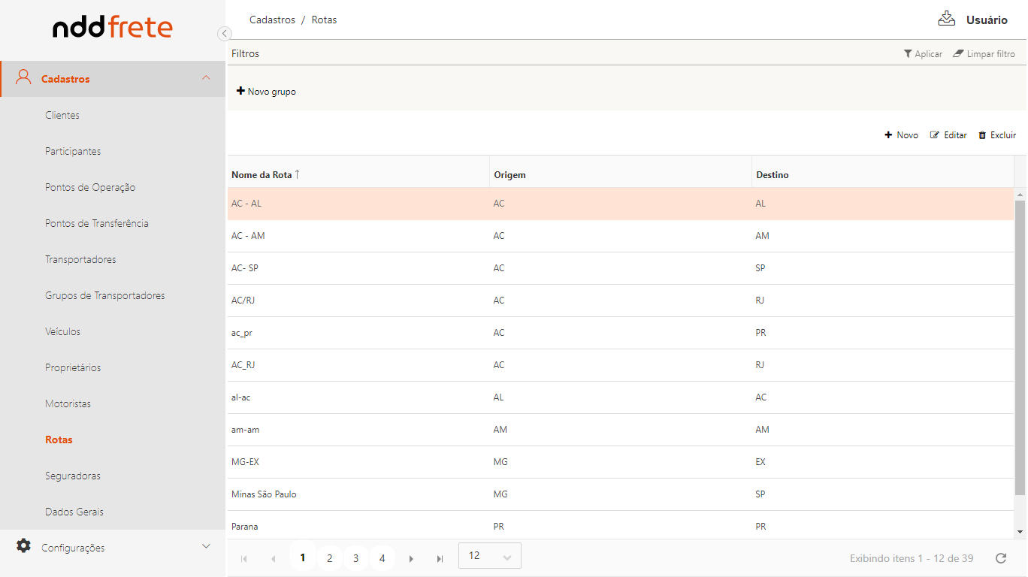Expand the Configurações menu section
Image resolution: width=1028 pixels, height=577 pixels.
[x=206, y=547]
